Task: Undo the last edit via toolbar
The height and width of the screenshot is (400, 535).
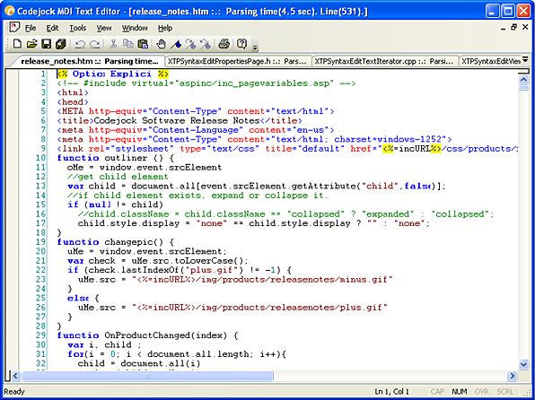Action: coord(80,44)
